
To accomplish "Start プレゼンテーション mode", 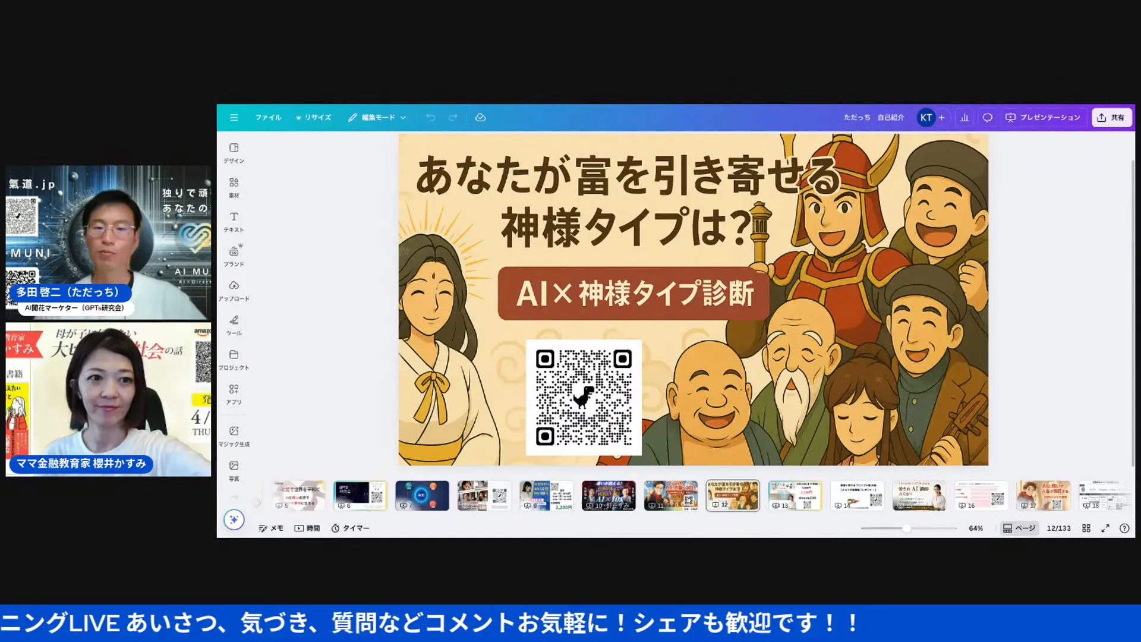I will [1043, 118].
